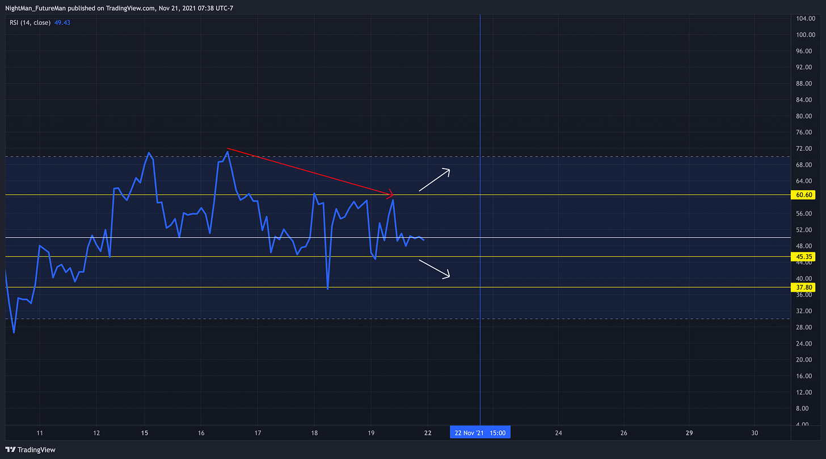
Task: Click date 15 on the time axis
Action: click(x=145, y=432)
